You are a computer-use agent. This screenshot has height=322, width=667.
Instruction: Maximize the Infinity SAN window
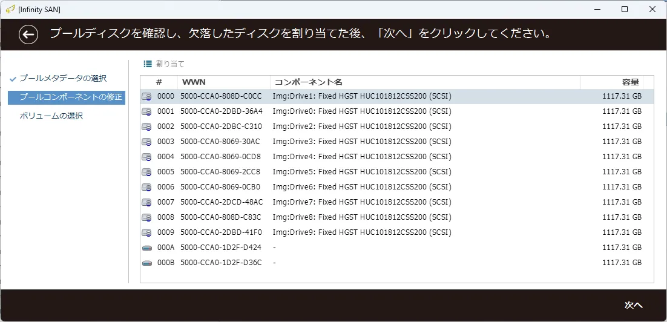pyautogui.click(x=625, y=9)
